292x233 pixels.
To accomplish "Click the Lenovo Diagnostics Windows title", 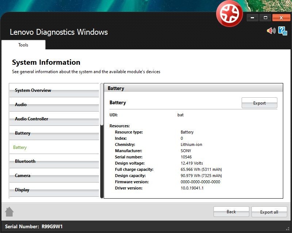I will pos(59,32).
